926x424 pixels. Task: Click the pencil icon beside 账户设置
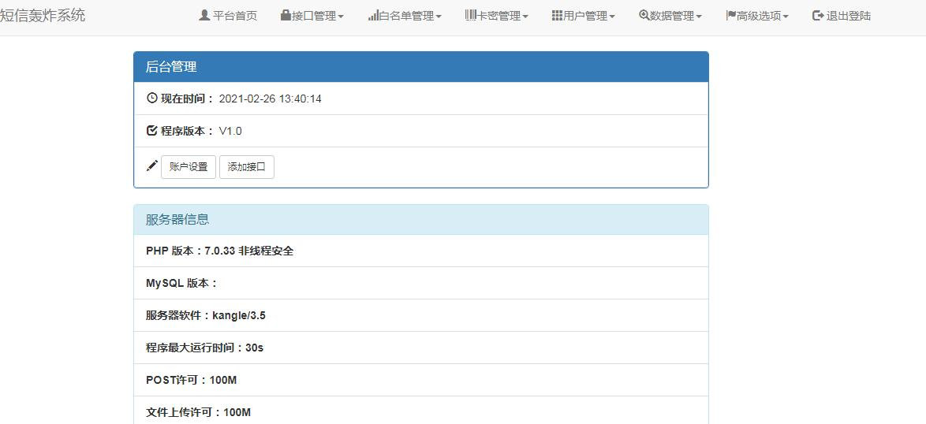coord(151,166)
